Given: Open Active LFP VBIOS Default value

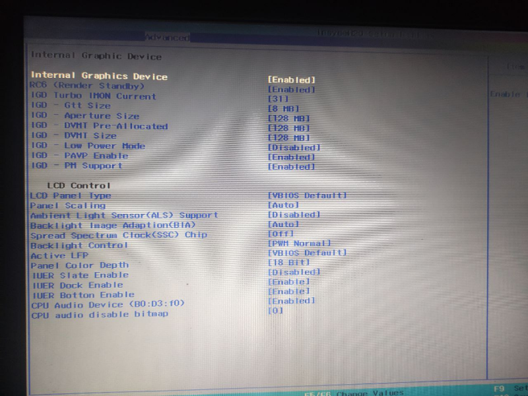Looking at the screenshot, I should (x=307, y=253).
